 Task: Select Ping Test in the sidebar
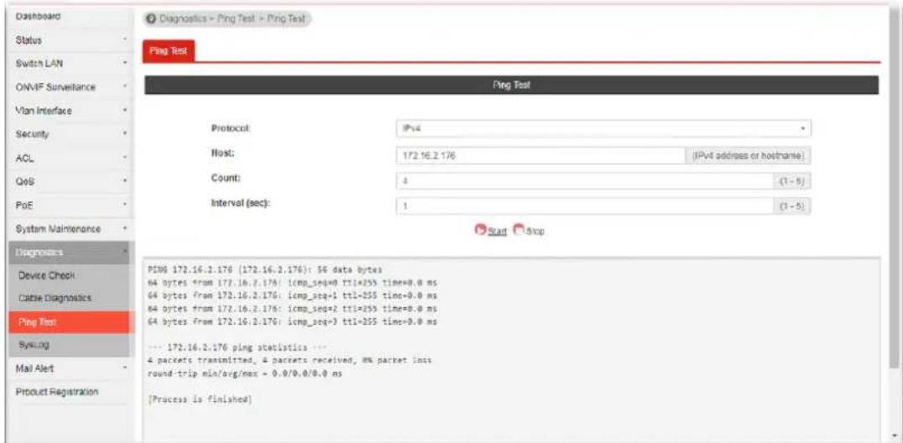pos(71,322)
